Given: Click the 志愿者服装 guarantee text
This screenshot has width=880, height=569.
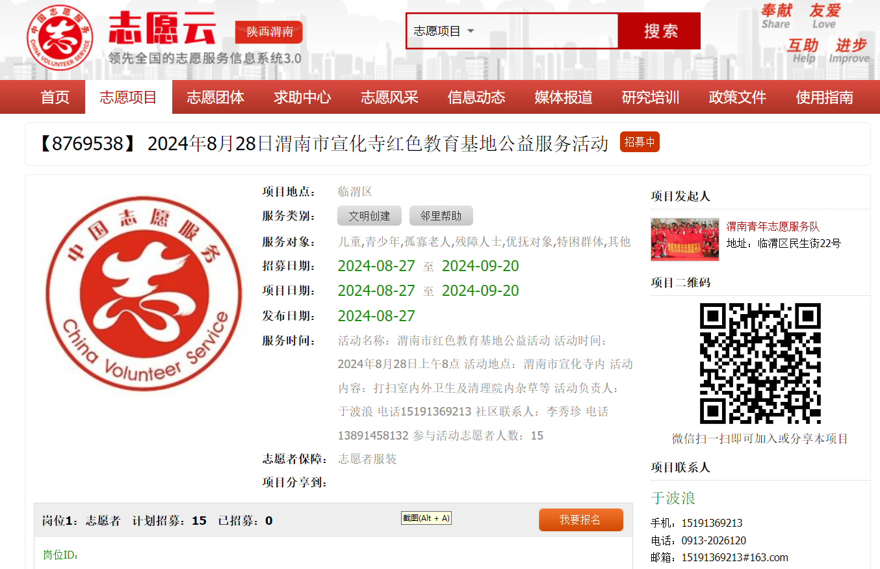Looking at the screenshot, I should pos(367,459).
